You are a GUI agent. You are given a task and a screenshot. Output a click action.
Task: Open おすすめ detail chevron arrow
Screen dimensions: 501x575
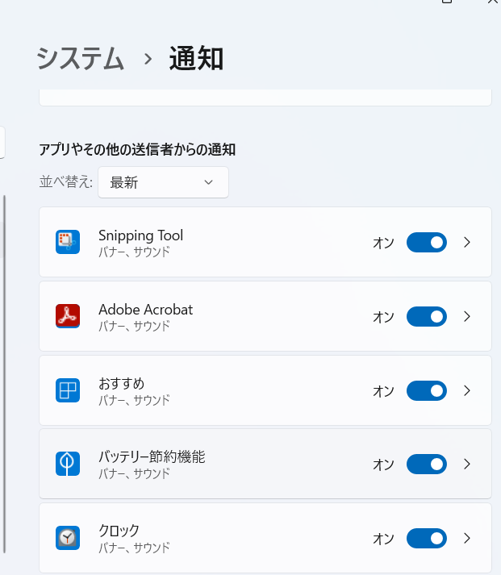click(467, 390)
